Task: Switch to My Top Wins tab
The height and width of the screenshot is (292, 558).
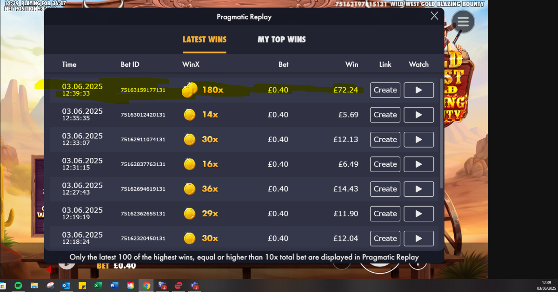Action: tap(282, 39)
